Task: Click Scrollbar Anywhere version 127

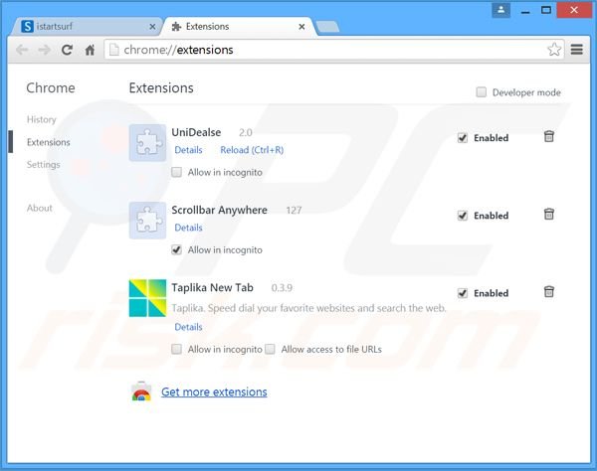Action: [x=294, y=211]
